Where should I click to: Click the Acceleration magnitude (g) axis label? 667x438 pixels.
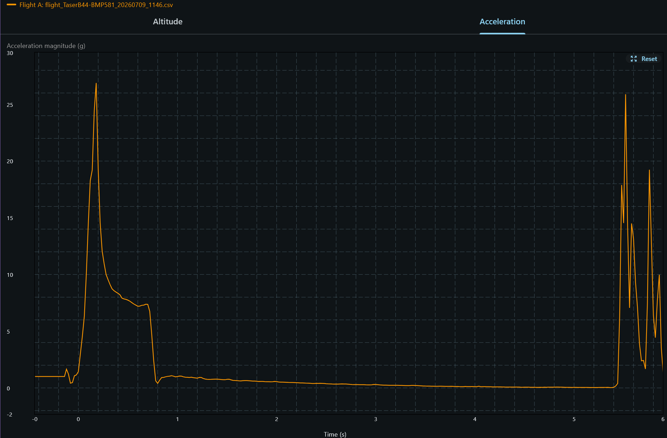tap(46, 46)
